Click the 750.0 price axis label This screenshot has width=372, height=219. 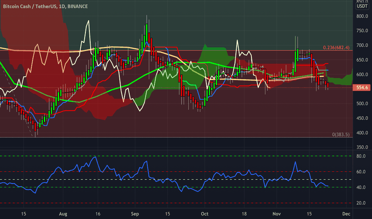(362, 31)
